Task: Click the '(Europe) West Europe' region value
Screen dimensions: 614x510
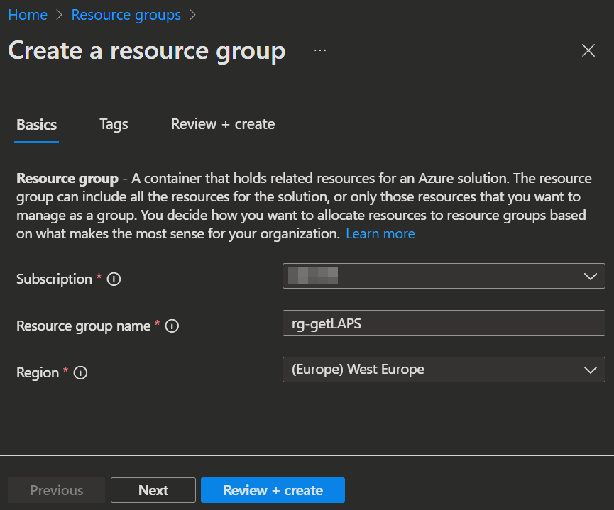Action: pyautogui.click(x=358, y=370)
